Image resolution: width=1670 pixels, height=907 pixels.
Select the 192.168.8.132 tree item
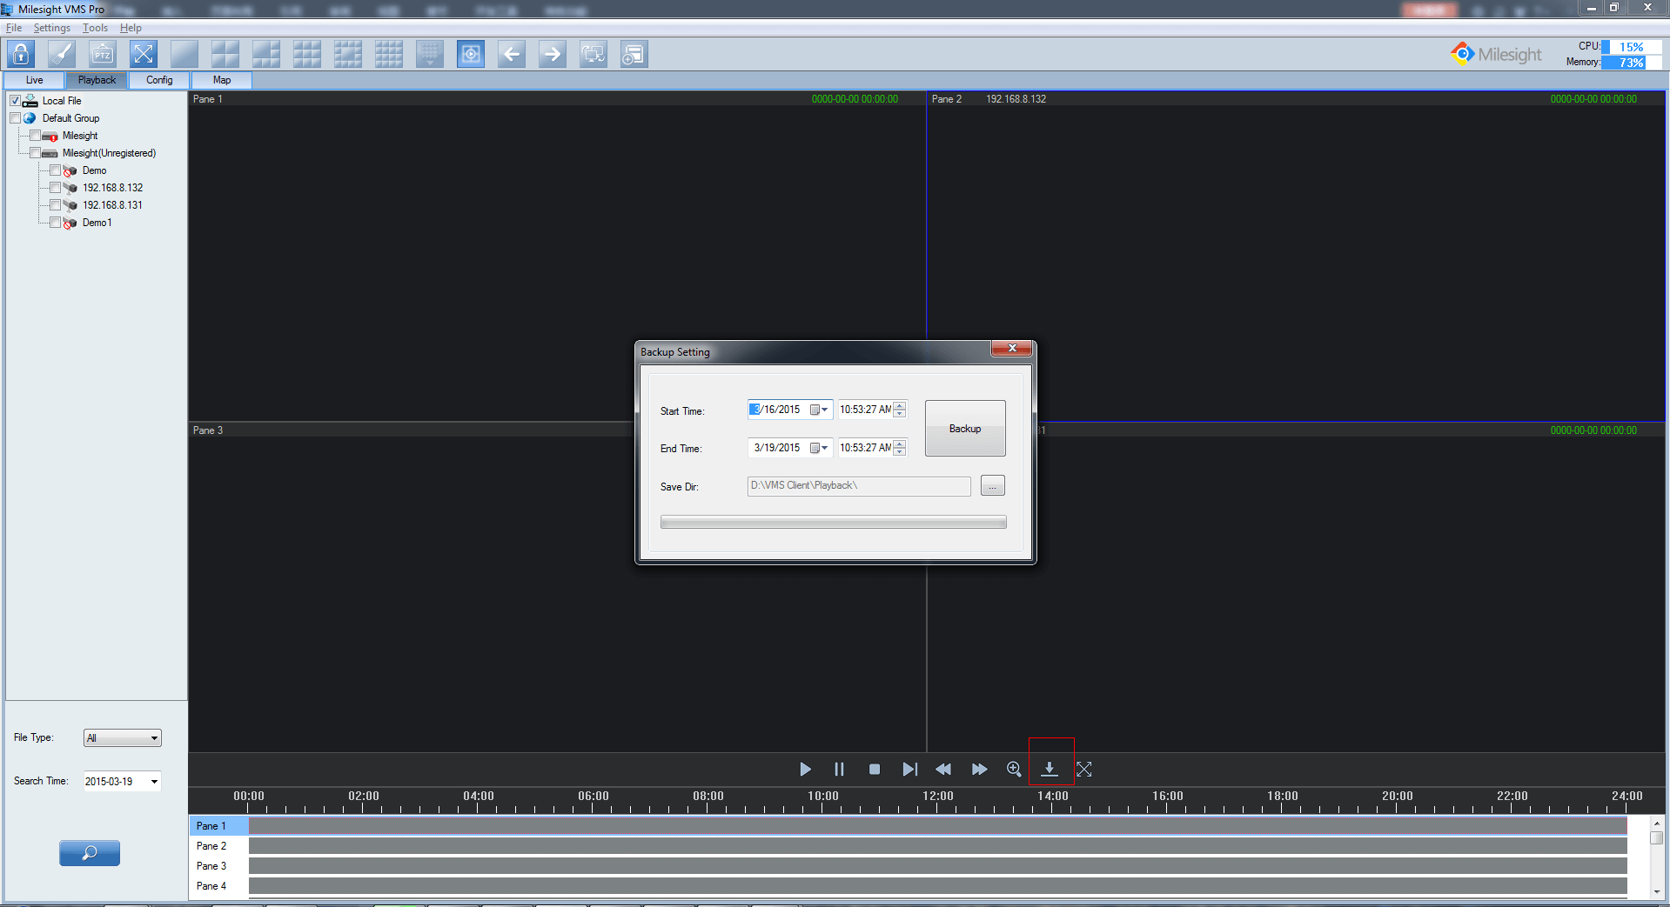113,188
